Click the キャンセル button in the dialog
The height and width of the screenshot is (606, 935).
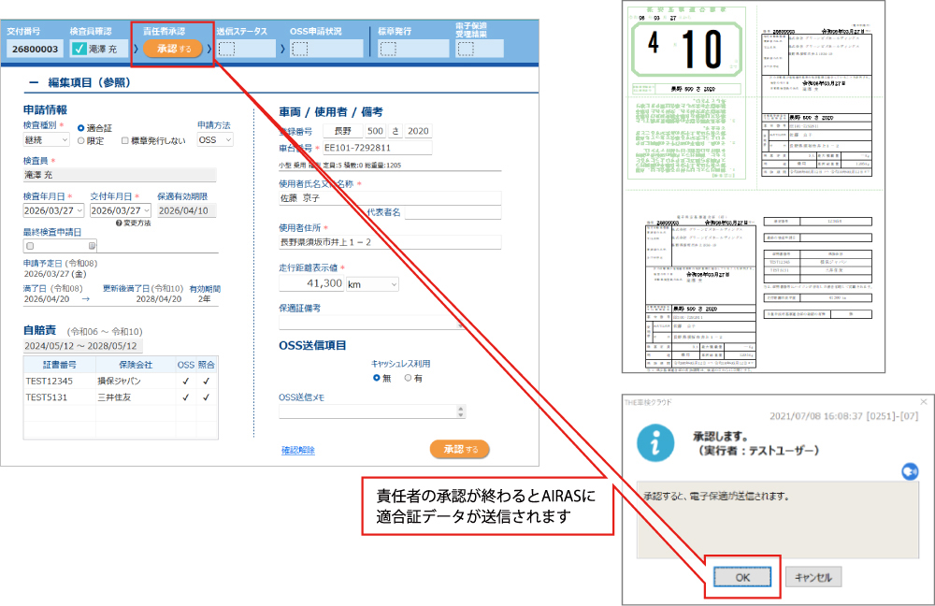pyautogui.click(x=813, y=577)
